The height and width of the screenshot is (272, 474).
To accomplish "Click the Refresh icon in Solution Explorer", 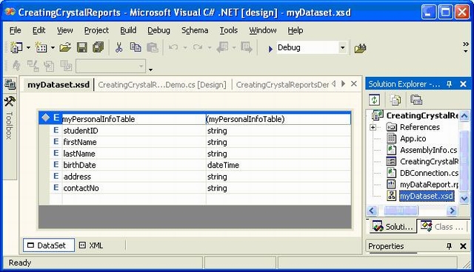I will [374, 100].
